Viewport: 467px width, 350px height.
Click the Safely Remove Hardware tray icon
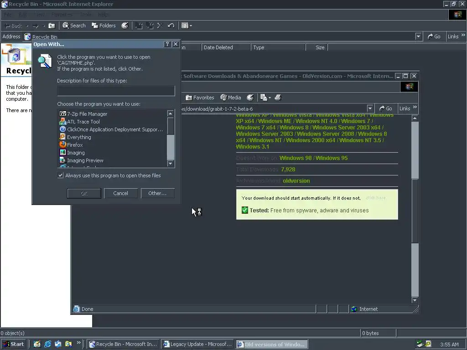click(420, 344)
